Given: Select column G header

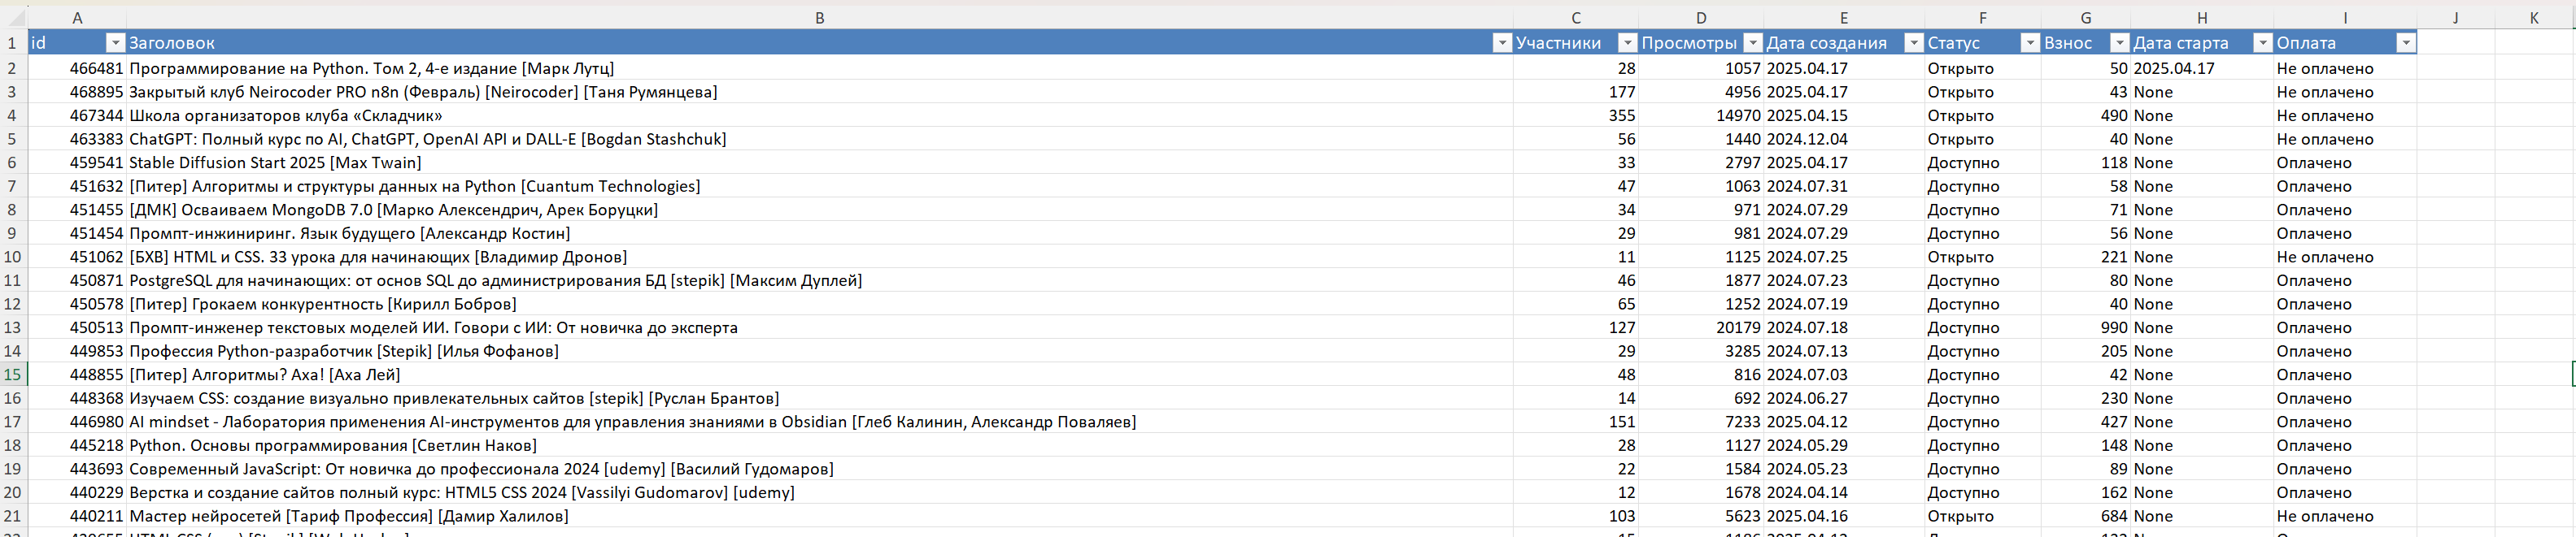Looking at the screenshot, I should (2086, 18).
